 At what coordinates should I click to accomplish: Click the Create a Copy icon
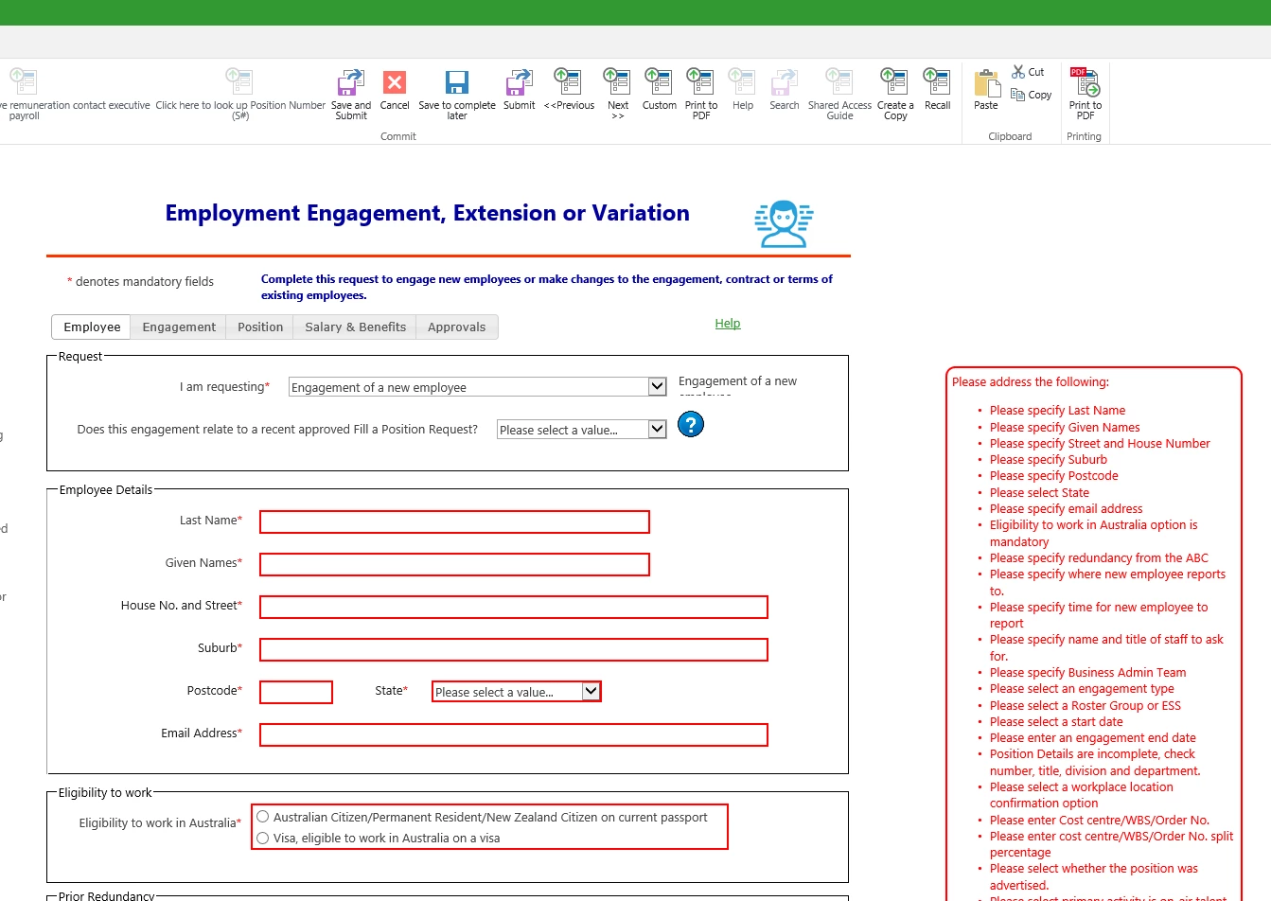point(894,82)
